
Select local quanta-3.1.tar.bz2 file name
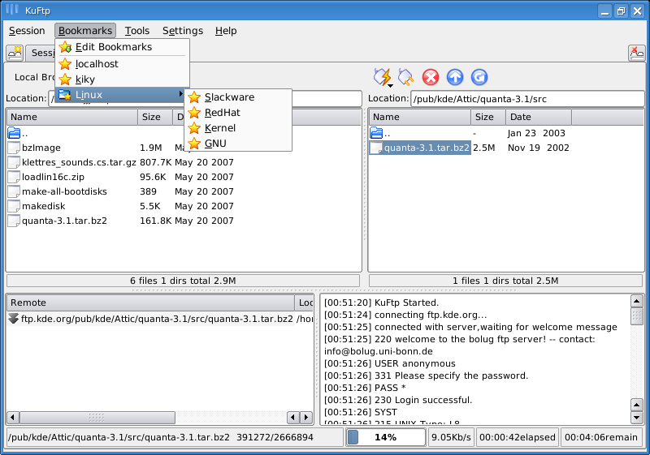65,221
